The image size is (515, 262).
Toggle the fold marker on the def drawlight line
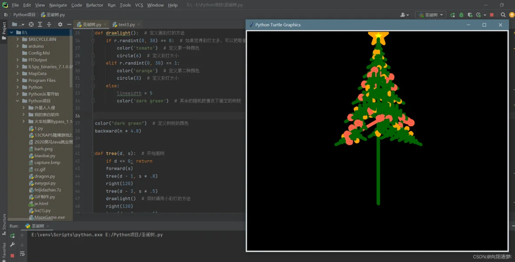point(93,33)
